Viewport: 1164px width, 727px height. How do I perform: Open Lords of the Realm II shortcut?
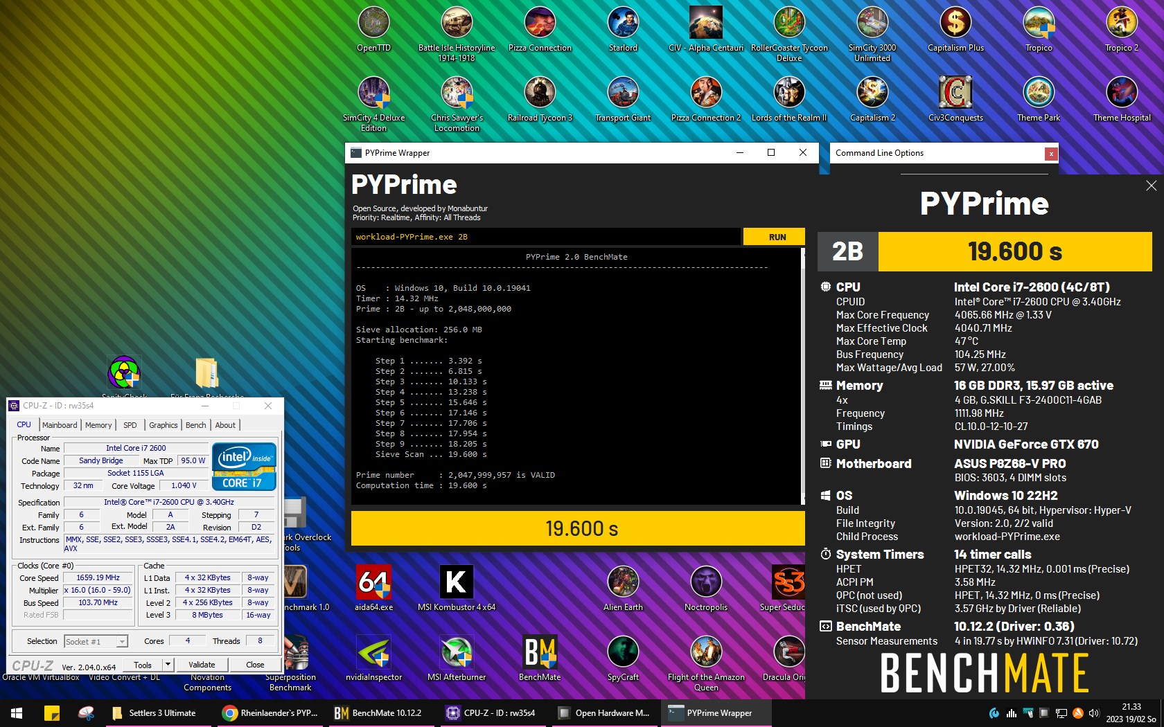point(789,99)
